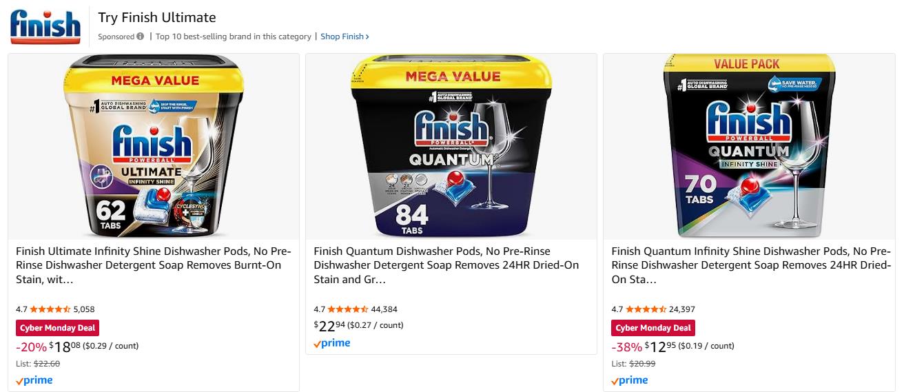Click the Cyber Monday Deal badge at -38%

(x=653, y=328)
